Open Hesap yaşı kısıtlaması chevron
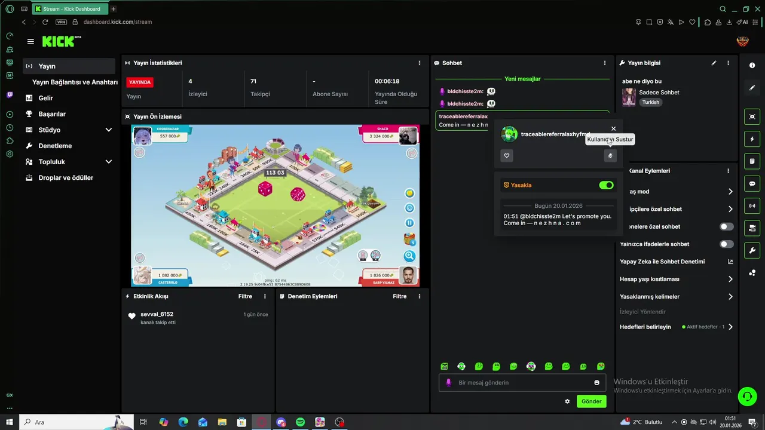Viewport: 765px width, 430px height. [730, 279]
